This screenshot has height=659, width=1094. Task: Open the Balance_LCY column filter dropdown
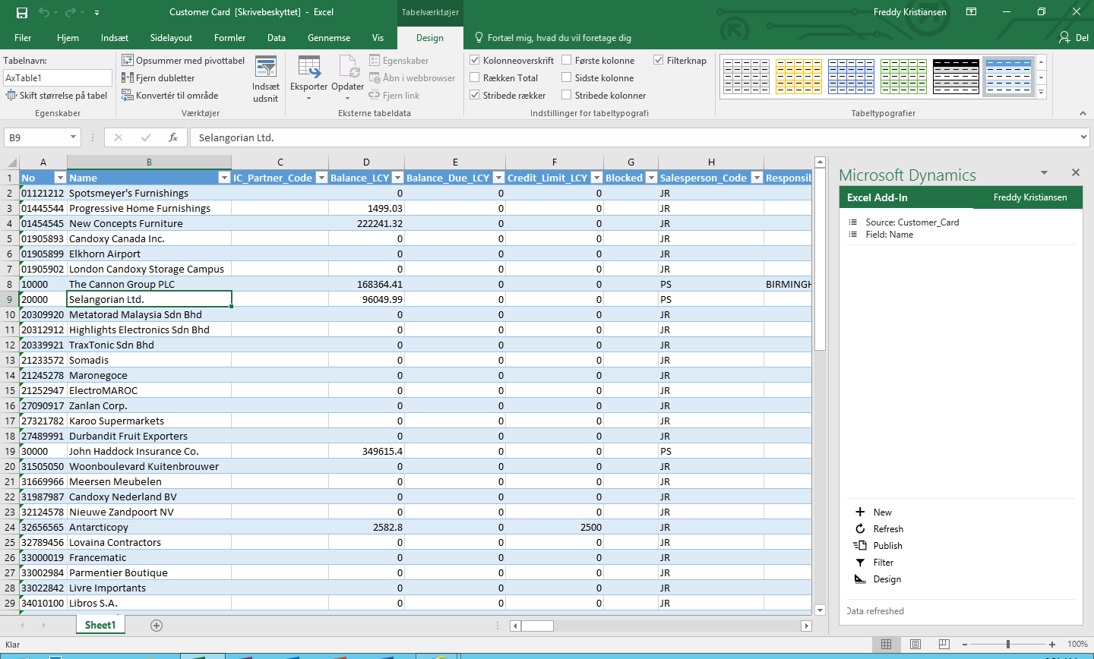397,178
